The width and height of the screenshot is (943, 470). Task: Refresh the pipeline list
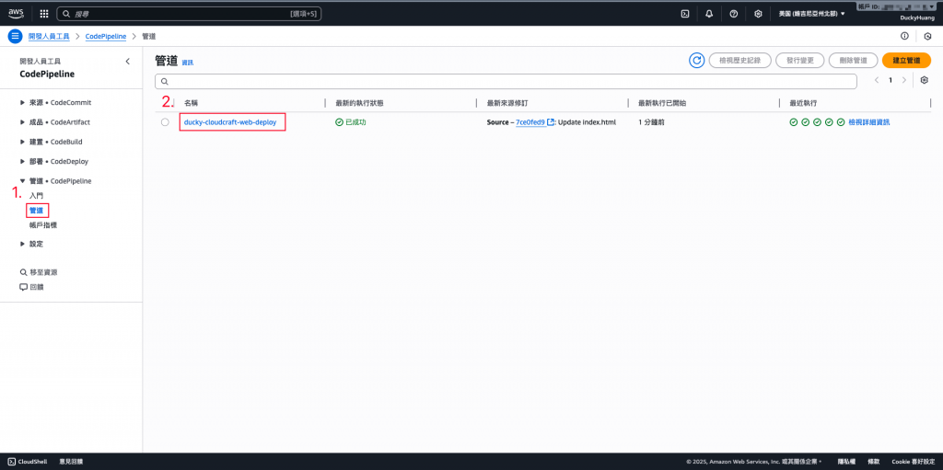coord(697,60)
